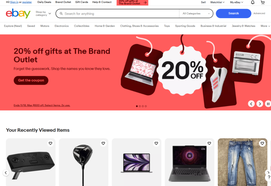271x186 pixels.
Task: Add the PXG putter to watchlist
Action: tap(50, 143)
